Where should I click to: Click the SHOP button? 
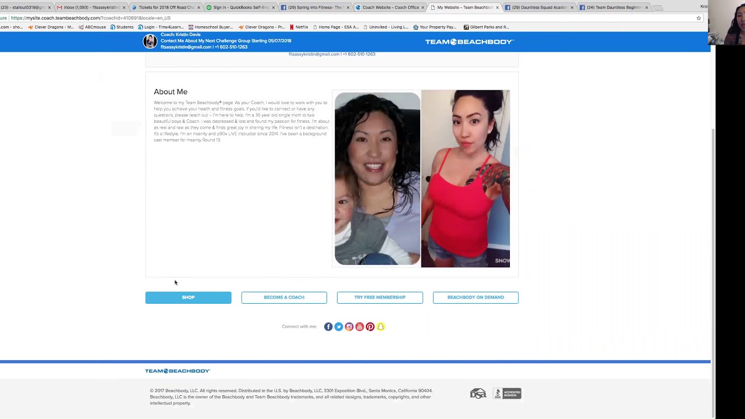(x=188, y=297)
